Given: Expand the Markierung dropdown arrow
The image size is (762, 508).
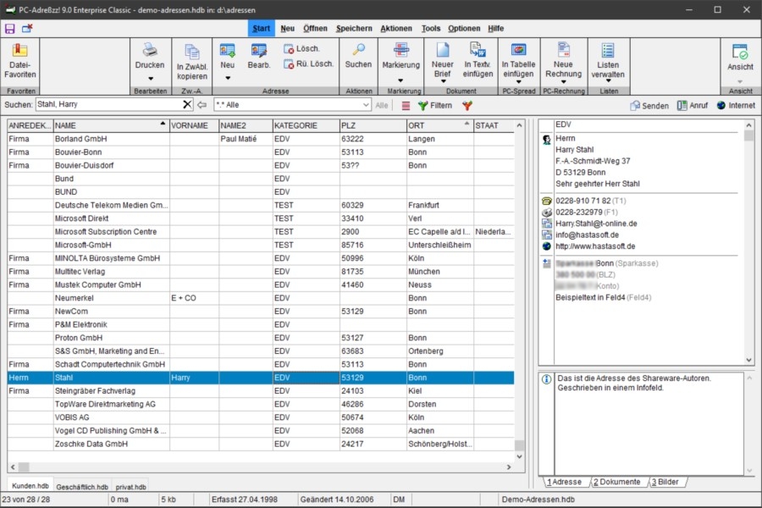Looking at the screenshot, I should [401, 80].
